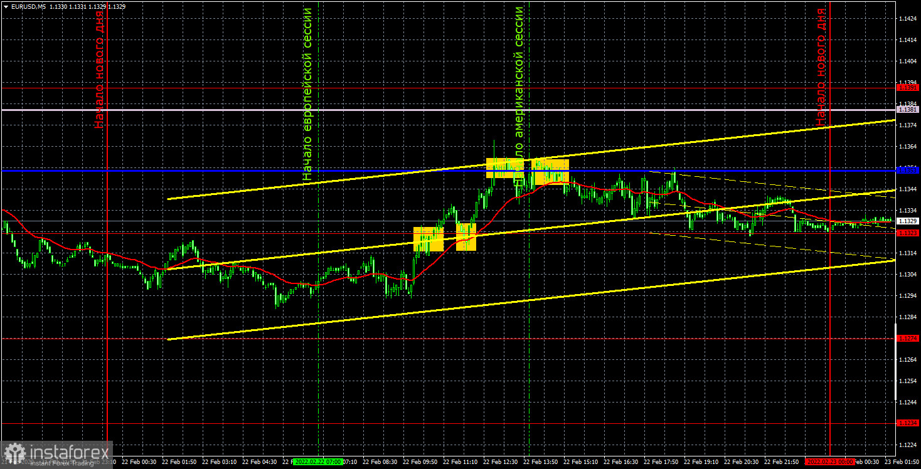Select the first yellow signal box near 09:50
The height and width of the screenshot is (469, 921).
click(x=429, y=239)
